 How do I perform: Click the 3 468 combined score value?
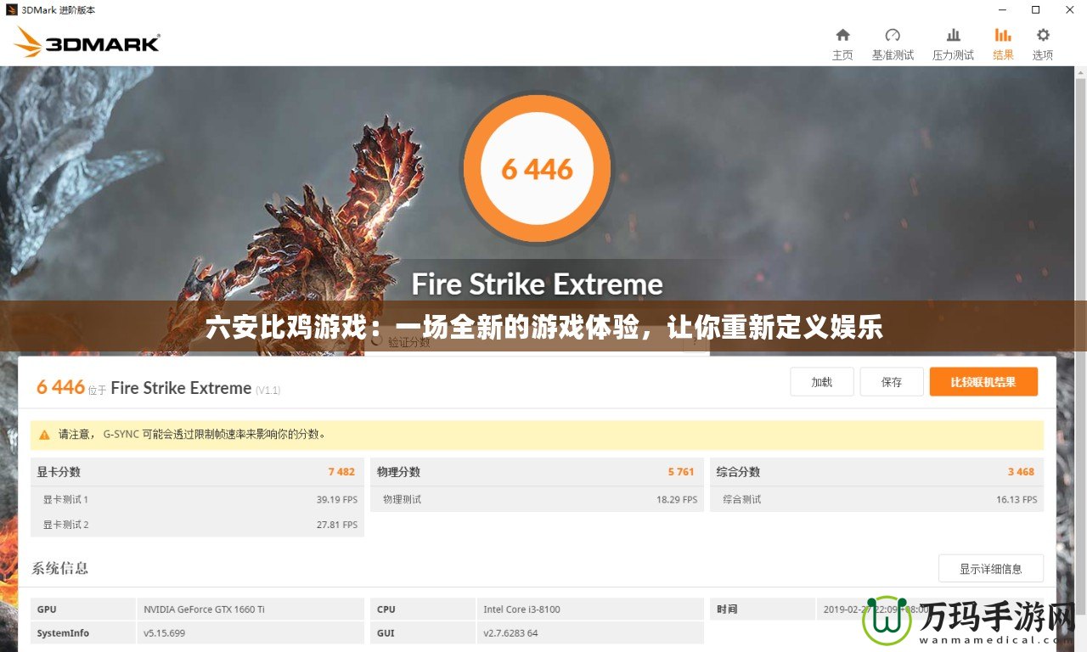1021,472
